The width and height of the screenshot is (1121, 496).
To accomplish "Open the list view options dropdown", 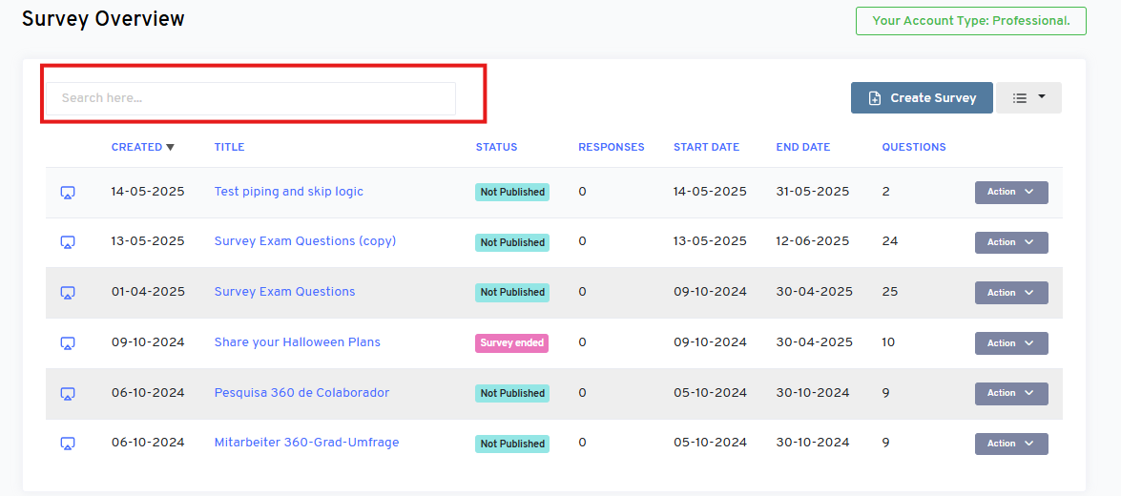I will pos(1028,97).
